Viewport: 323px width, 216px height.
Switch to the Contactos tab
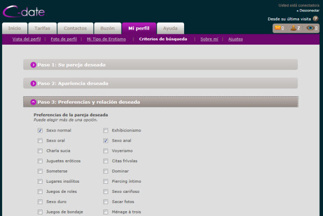(75, 28)
